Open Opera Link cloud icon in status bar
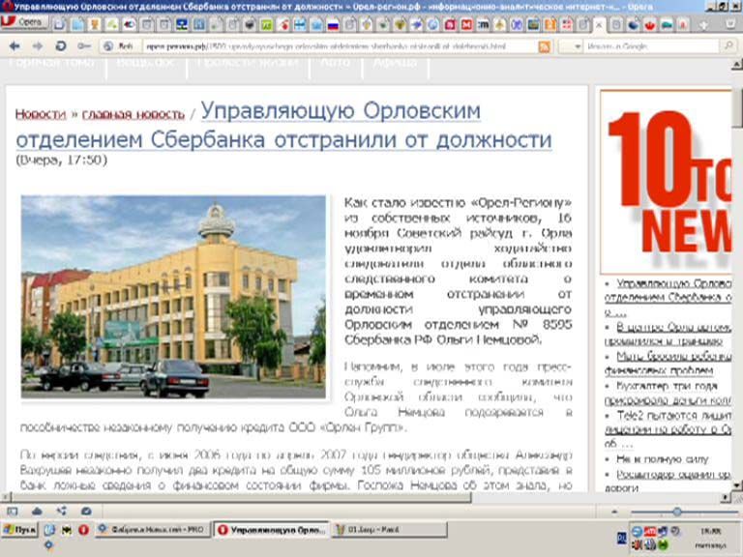This screenshot has height=557, width=743. [x=37, y=511]
